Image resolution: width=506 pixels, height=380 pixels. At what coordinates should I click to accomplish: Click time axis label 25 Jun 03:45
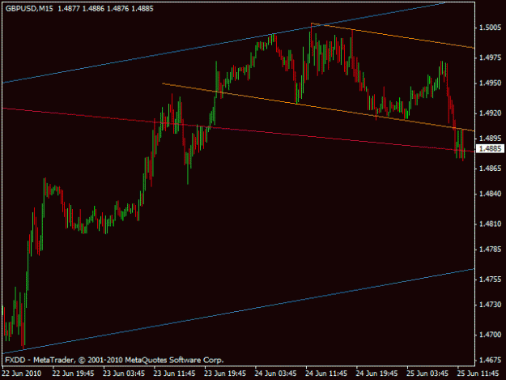coord(427,374)
